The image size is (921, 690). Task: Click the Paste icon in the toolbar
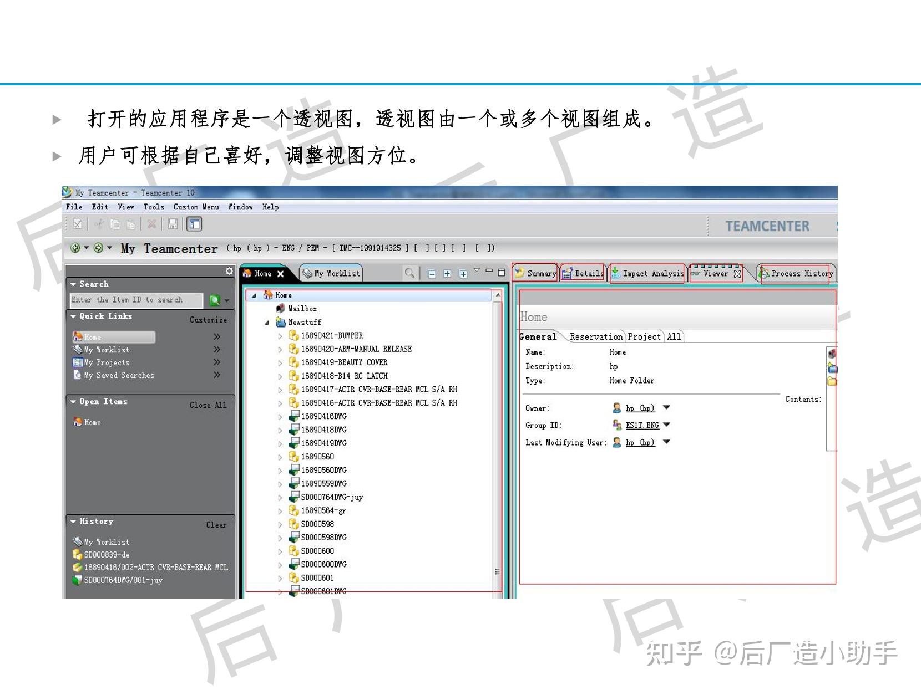(131, 224)
